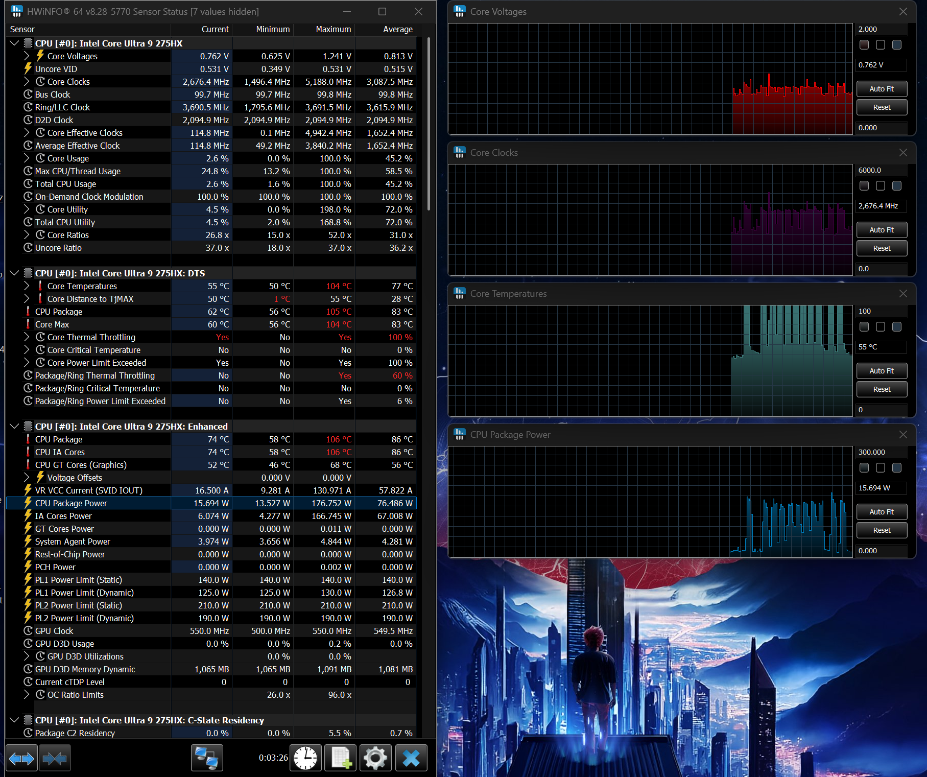
Task: Toggle third checkbox in Core Clocks graph
Action: pos(897,186)
